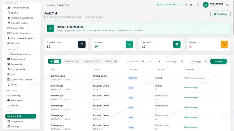Click the page vertical scrollbar
Image resolution: width=234 pixels, height=131 pixels.
[x=233, y=18]
